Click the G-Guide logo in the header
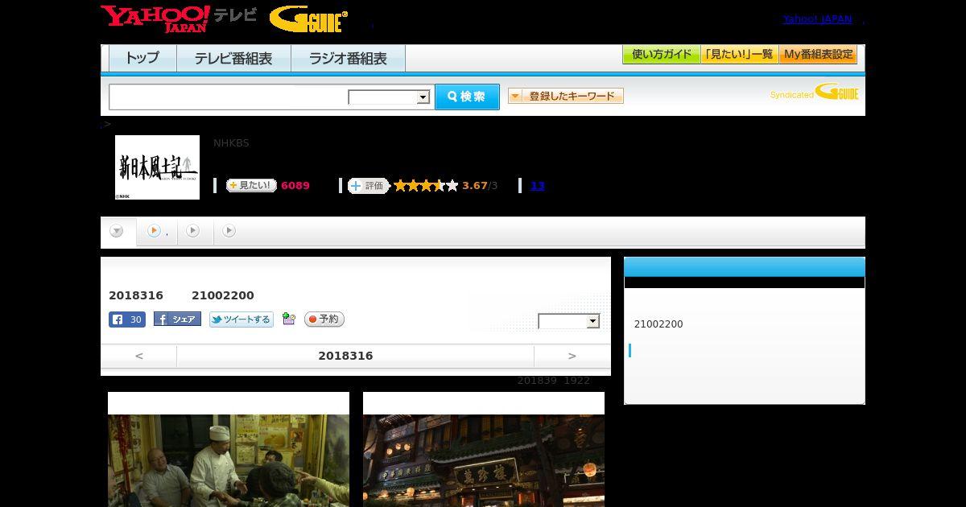966x507 pixels. click(x=309, y=19)
